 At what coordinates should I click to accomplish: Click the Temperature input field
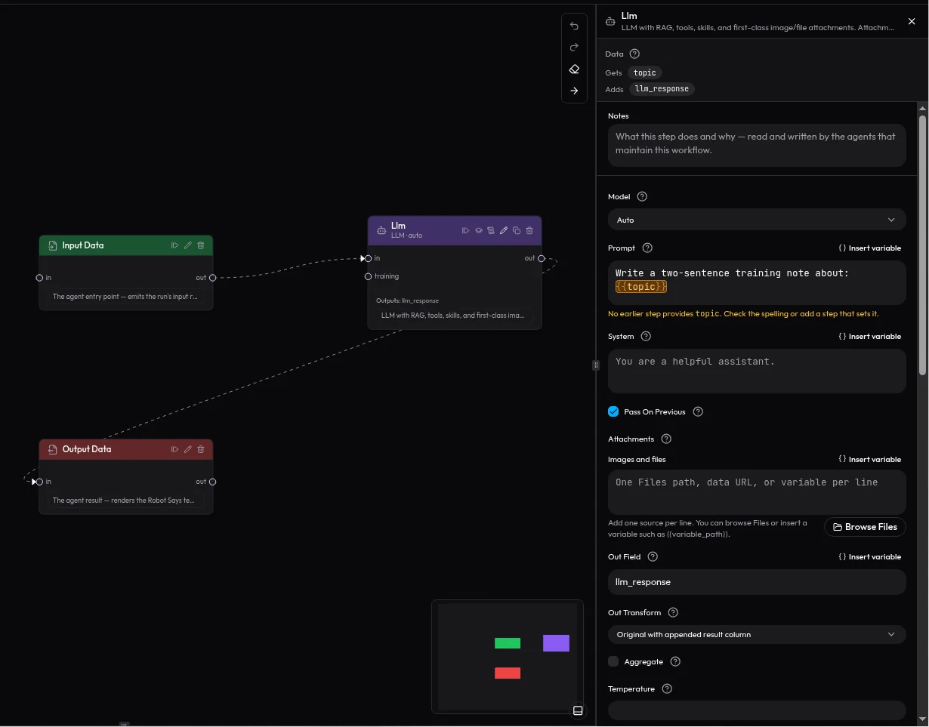tap(757, 710)
